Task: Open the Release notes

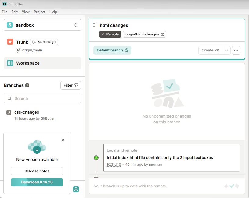Action: point(37,171)
